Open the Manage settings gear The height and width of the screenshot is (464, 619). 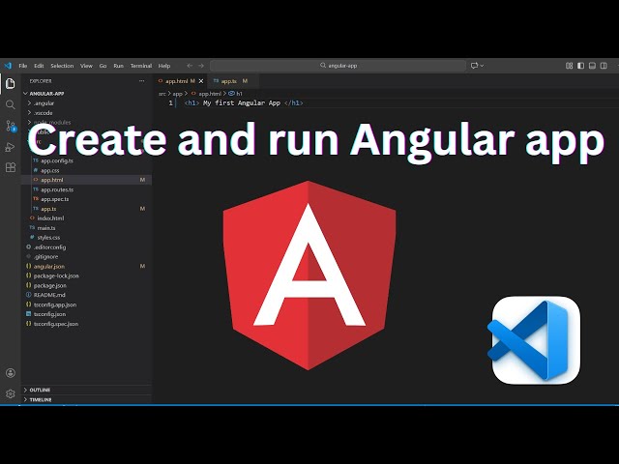(11, 393)
